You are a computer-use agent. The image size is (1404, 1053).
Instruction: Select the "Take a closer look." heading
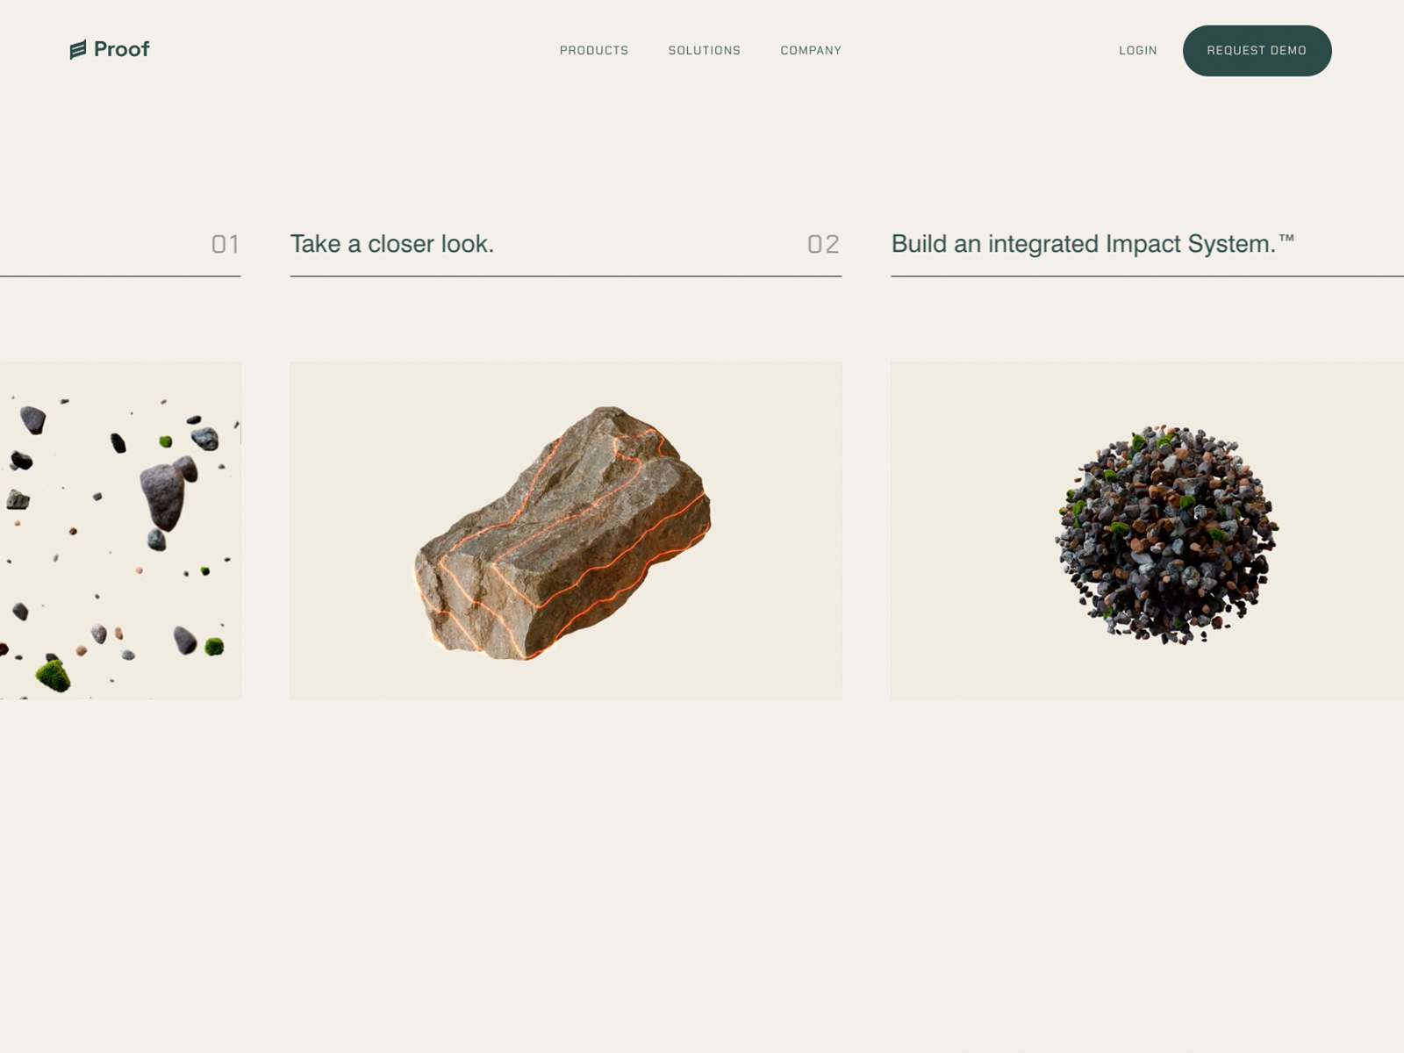392,244
